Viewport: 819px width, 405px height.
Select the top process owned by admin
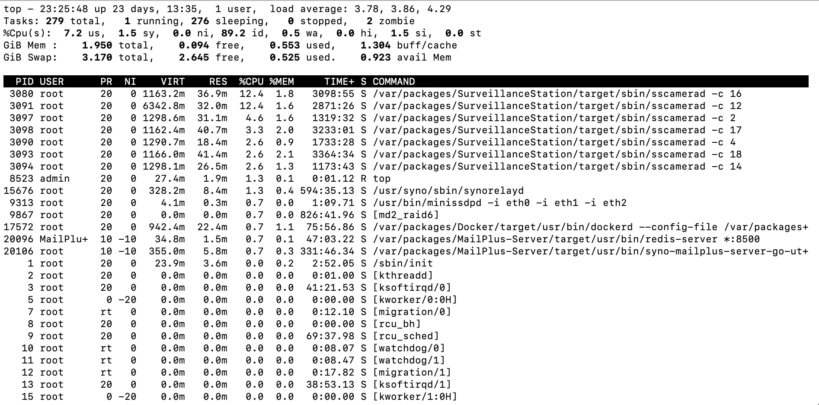click(406, 179)
